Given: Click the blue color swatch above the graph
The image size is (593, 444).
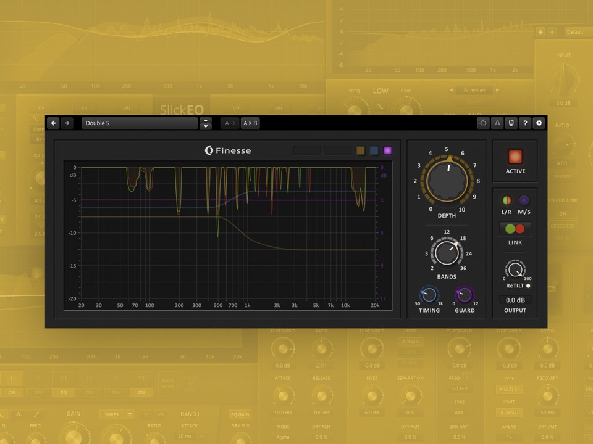Looking at the screenshot, I should 374,150.
